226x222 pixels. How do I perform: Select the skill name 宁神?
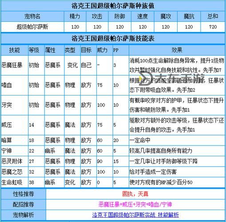click(7, 151)
